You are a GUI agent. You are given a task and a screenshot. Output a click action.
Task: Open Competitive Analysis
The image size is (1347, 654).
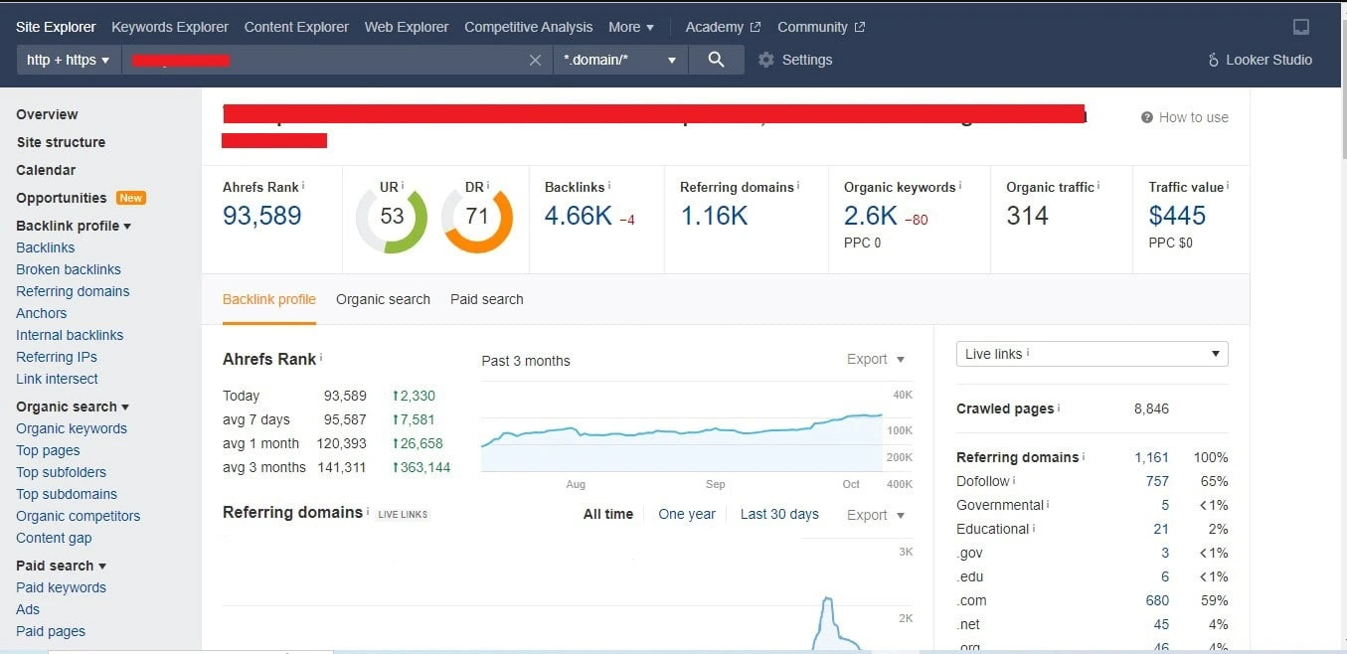(x=529, y=27)
